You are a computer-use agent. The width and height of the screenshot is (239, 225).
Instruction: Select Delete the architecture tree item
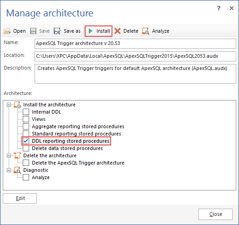50,155
